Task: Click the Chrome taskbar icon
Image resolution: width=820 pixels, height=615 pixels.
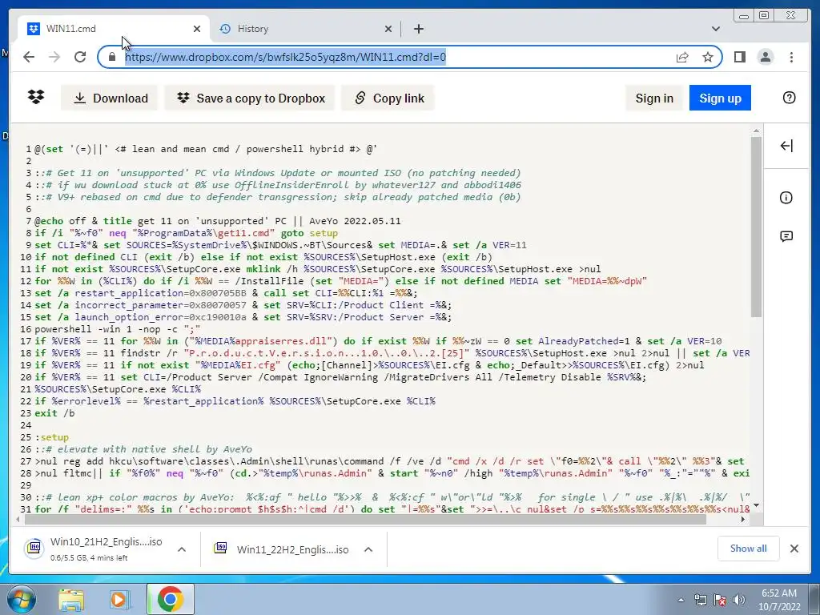Action: [x=170, y=599]
